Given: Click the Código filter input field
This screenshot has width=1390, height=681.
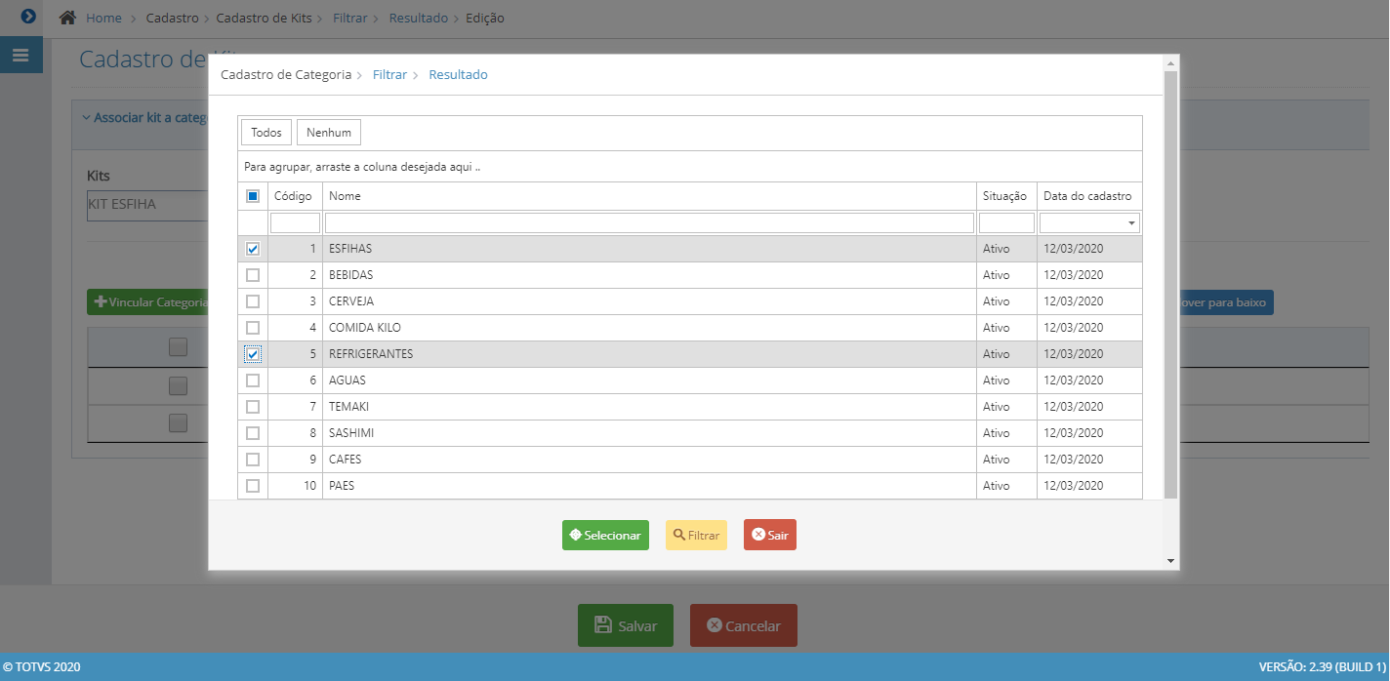Looking at the screenshot, I should click(x=295, y=223).
